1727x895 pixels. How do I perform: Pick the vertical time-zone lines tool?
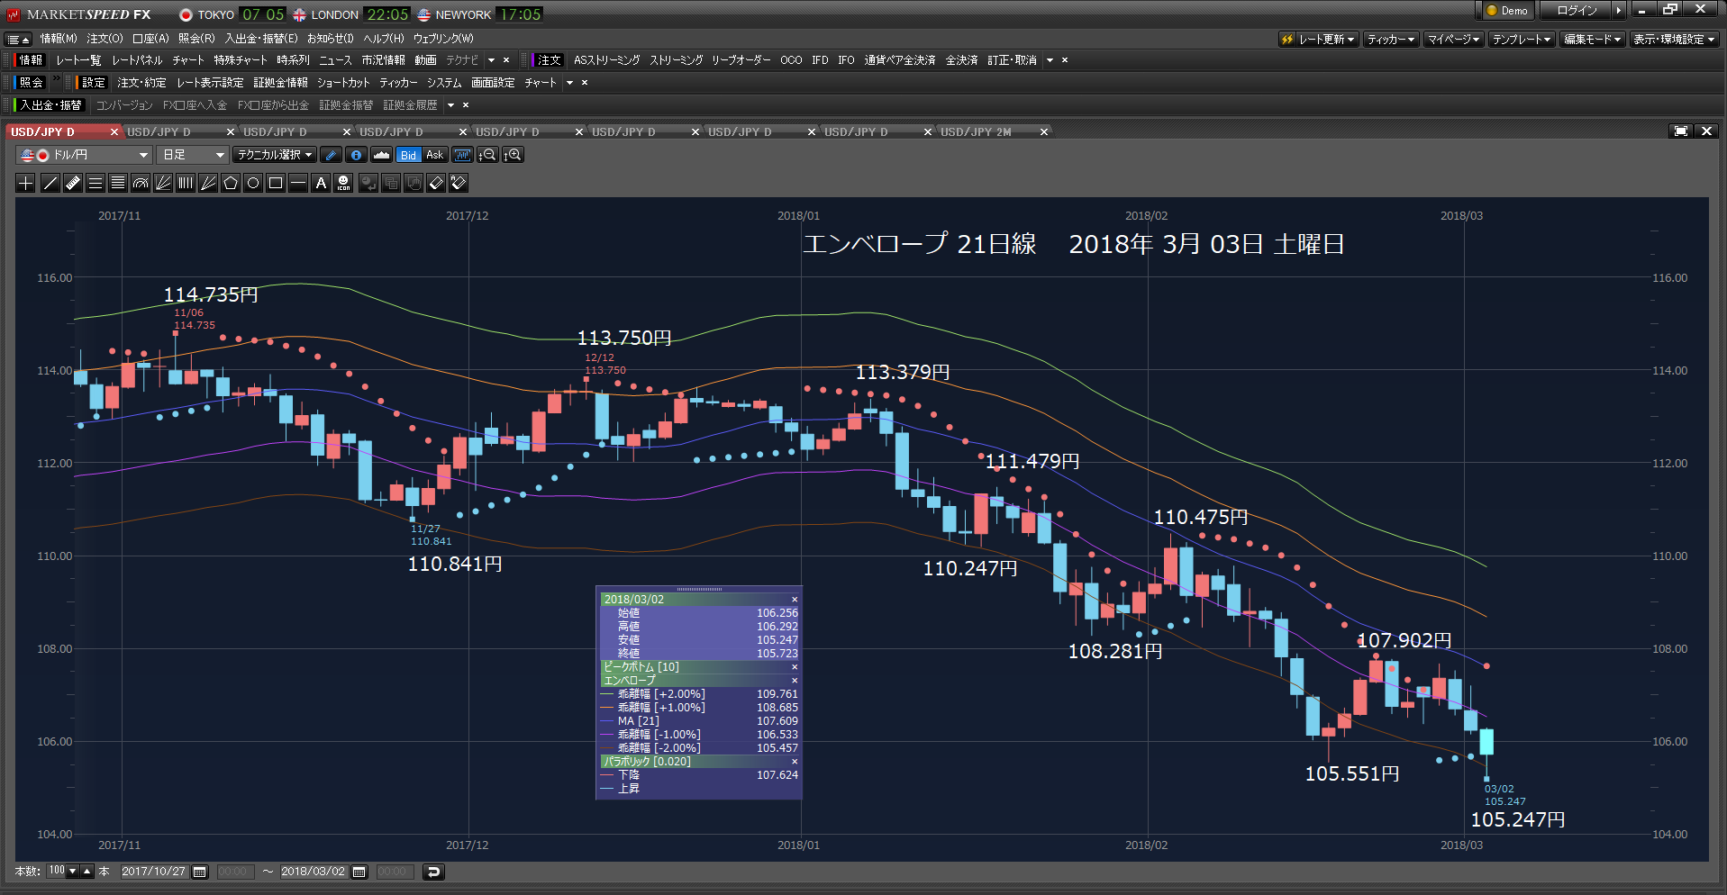[186, 184]
